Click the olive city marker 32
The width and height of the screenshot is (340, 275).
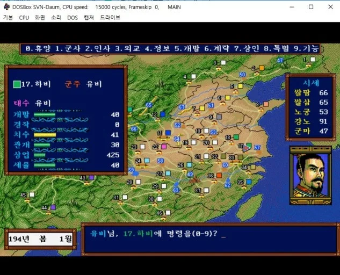pos(223,156)
